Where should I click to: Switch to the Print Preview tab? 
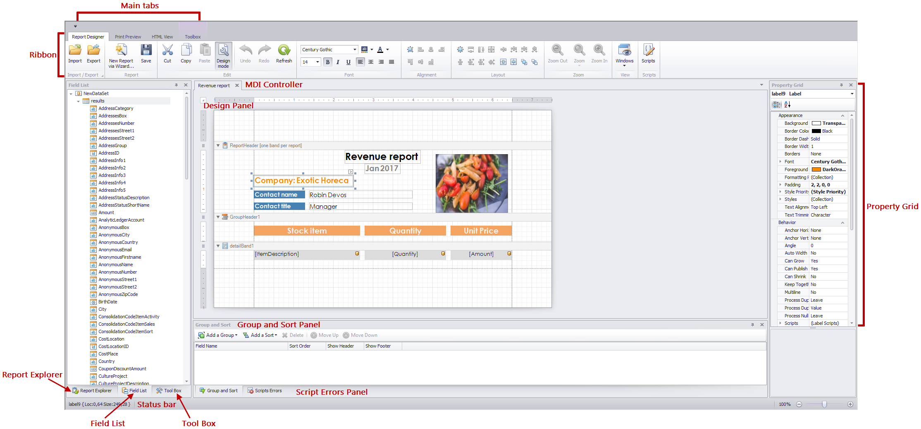click(128, 37)
